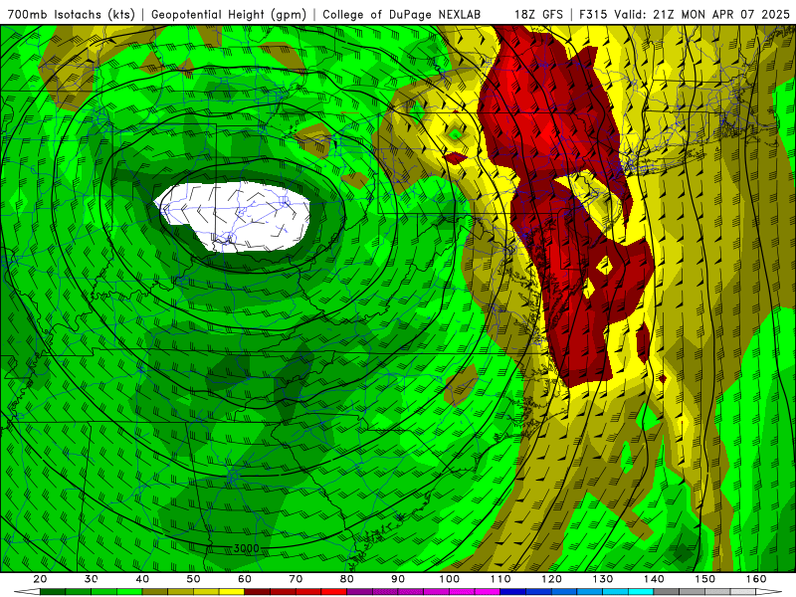796x597 pixels.
Task: Click the white calm-wind region on the map
Action: pyautogui.click(x=234, y=216)
